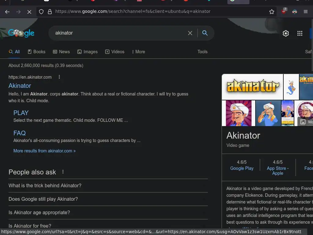
Task: Switch to the Images tab
Action: (x=87, y=52)
